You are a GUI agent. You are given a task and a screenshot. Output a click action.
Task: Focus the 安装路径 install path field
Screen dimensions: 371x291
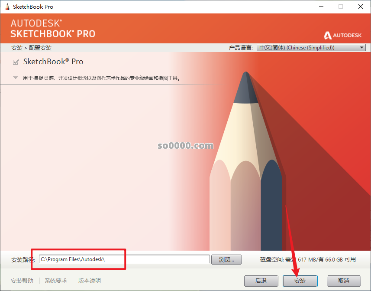(124, 259)
